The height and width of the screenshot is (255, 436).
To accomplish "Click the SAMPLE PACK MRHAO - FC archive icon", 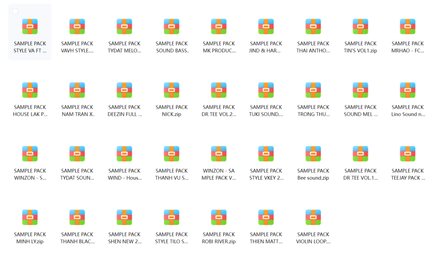I will pos(407,26).
